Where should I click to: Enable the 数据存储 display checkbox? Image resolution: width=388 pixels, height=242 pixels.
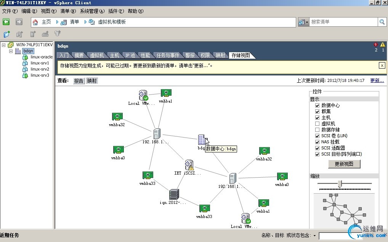coord(317,130)
